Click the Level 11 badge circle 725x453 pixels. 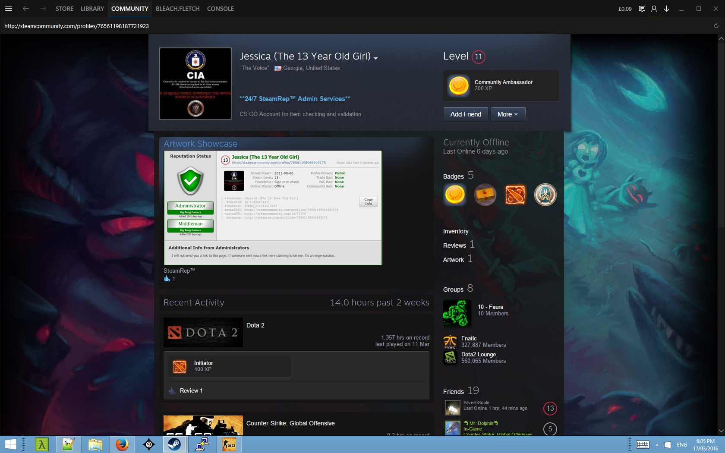(x=478, y=57)
